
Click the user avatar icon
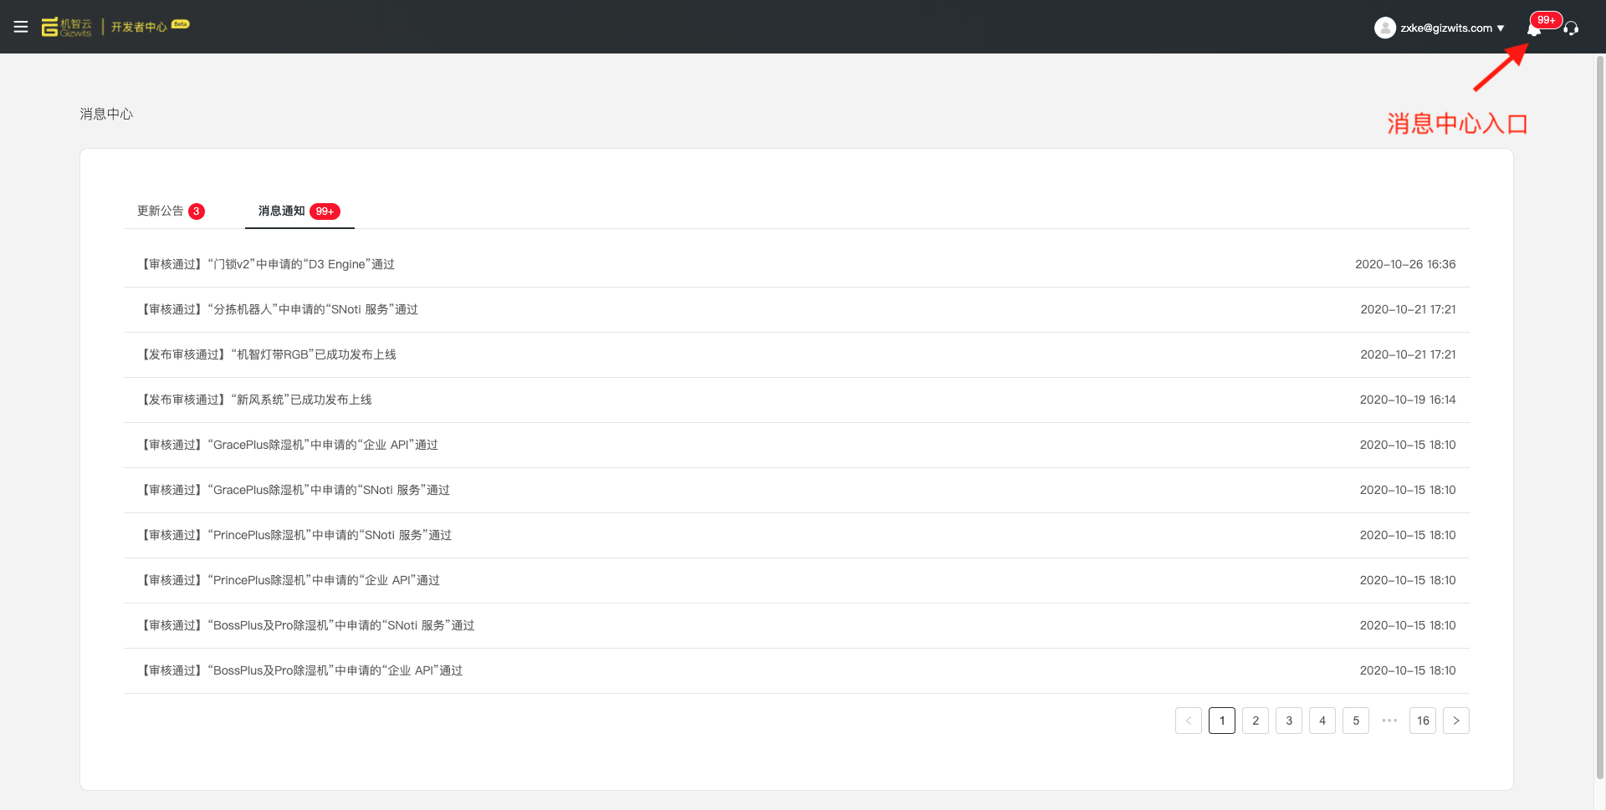pos(1384,28)
